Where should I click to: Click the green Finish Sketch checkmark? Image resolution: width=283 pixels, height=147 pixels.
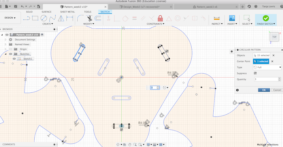[x=266, y=18]
